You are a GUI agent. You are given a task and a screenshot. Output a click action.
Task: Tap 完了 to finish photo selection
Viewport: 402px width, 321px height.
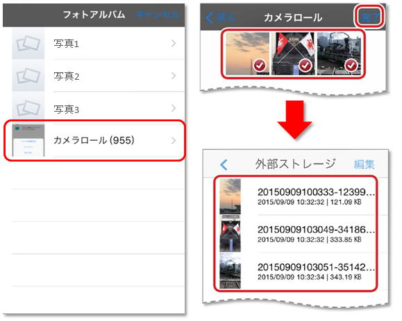(369, 17)
